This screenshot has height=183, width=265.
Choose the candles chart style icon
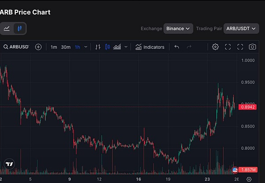[x=107, y=47]
